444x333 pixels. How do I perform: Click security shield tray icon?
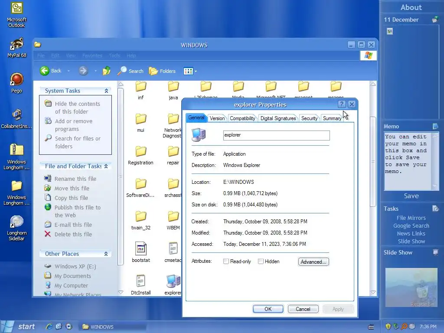tap(388, 326)
